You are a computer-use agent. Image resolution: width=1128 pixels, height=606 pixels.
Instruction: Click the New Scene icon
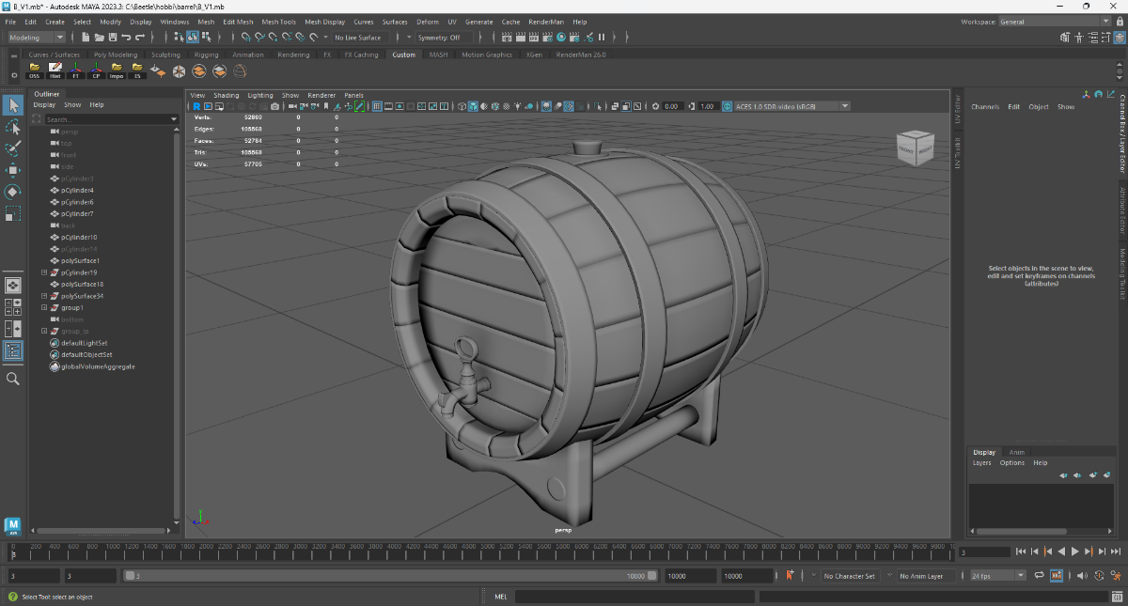(x=86, y=38)
